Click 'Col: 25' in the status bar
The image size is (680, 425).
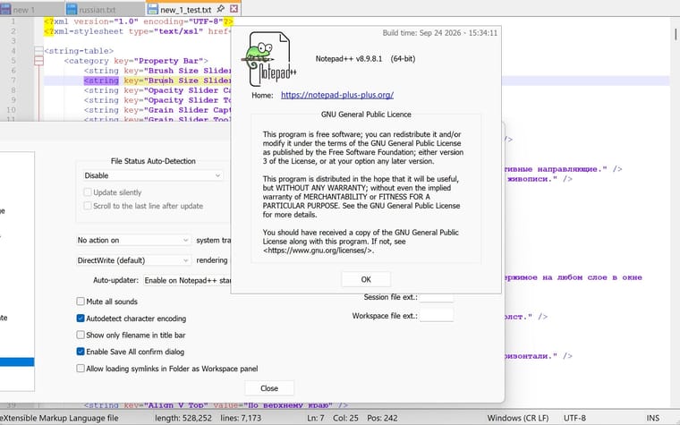[345, 418]
